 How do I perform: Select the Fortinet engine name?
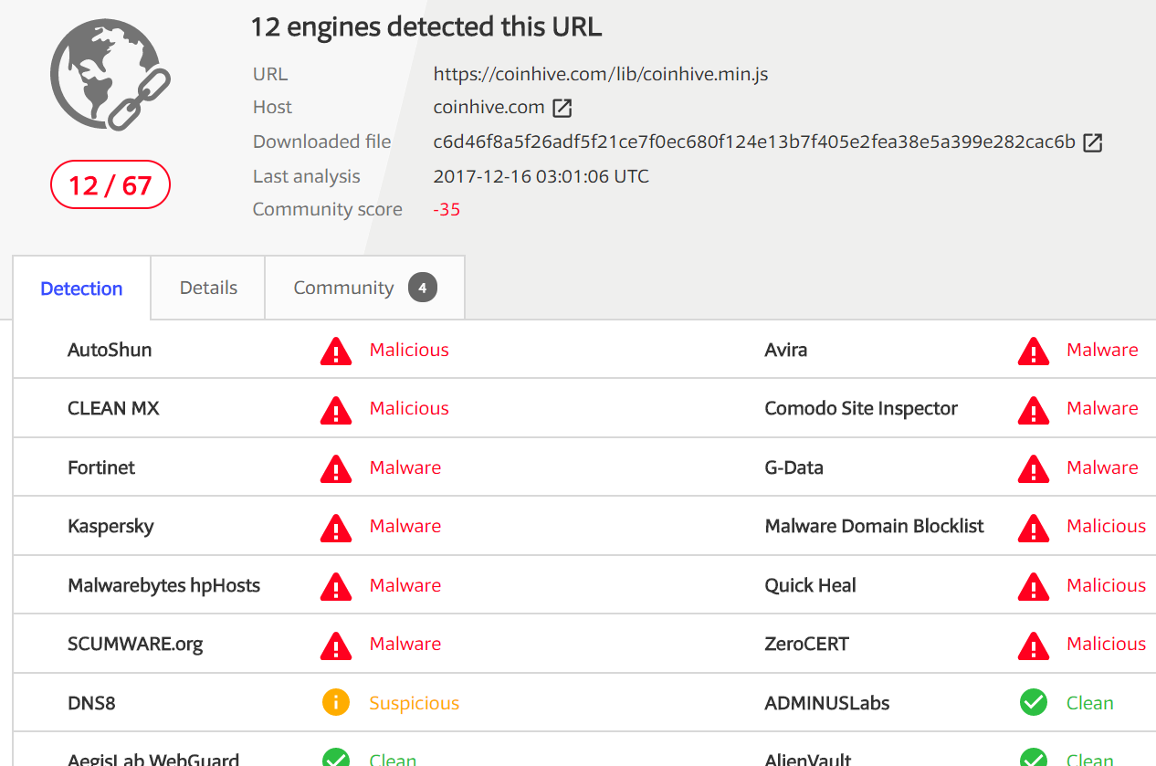pyautogui.click(x=101, y=467)
